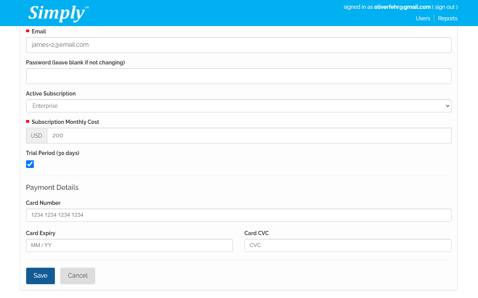Click the Cancel button
This screenshot has width=478, height=298.
click(78, 276)
